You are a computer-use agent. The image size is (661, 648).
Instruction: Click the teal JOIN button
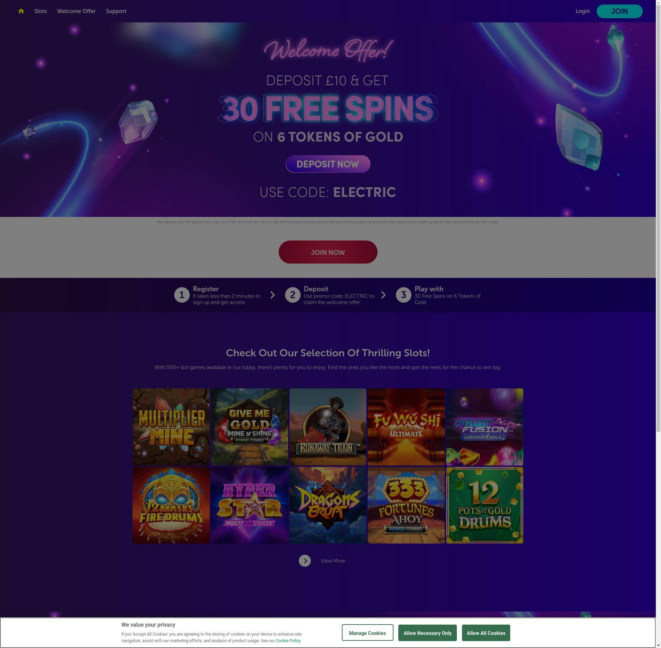(619, 11)
